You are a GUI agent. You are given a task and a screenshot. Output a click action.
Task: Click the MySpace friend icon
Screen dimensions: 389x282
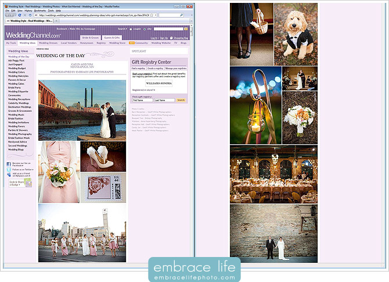click(x=9, y=174)
